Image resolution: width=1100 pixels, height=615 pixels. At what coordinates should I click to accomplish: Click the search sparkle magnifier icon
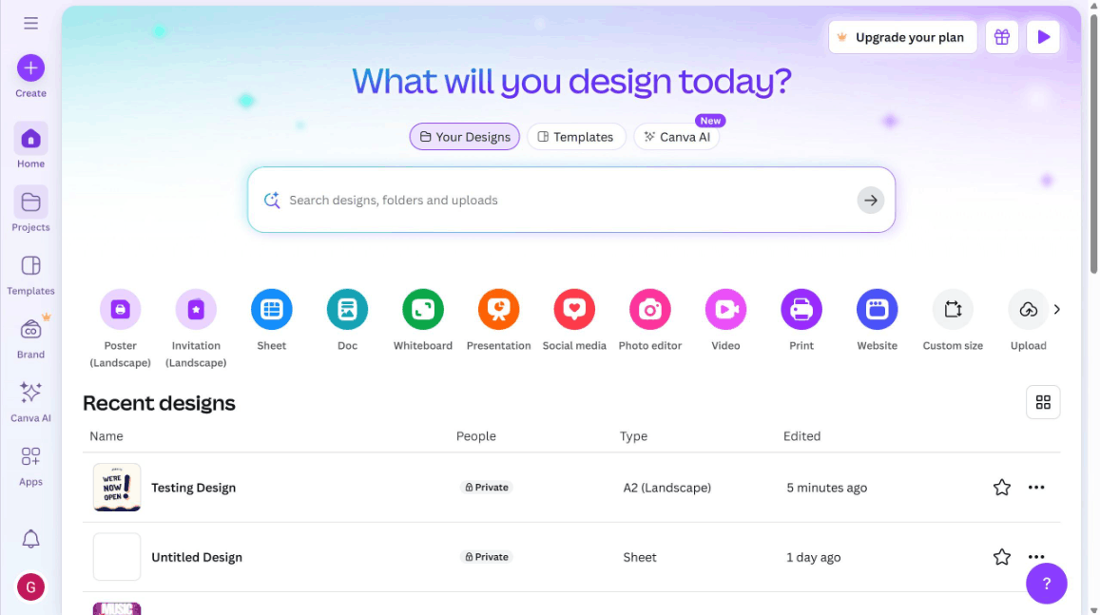(x=272, y=201)
